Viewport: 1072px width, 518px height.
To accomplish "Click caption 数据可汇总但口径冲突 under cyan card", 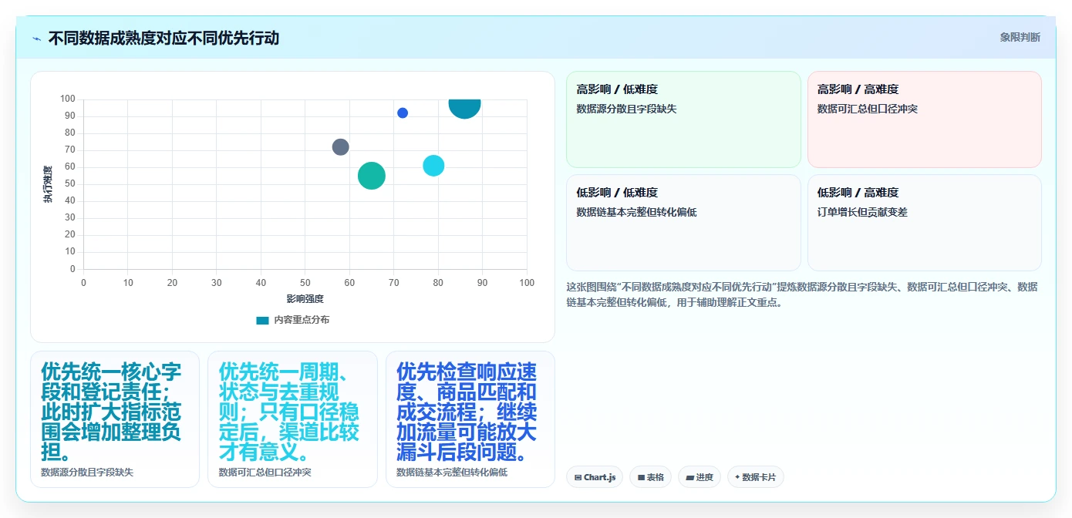I will click(265, 472).
